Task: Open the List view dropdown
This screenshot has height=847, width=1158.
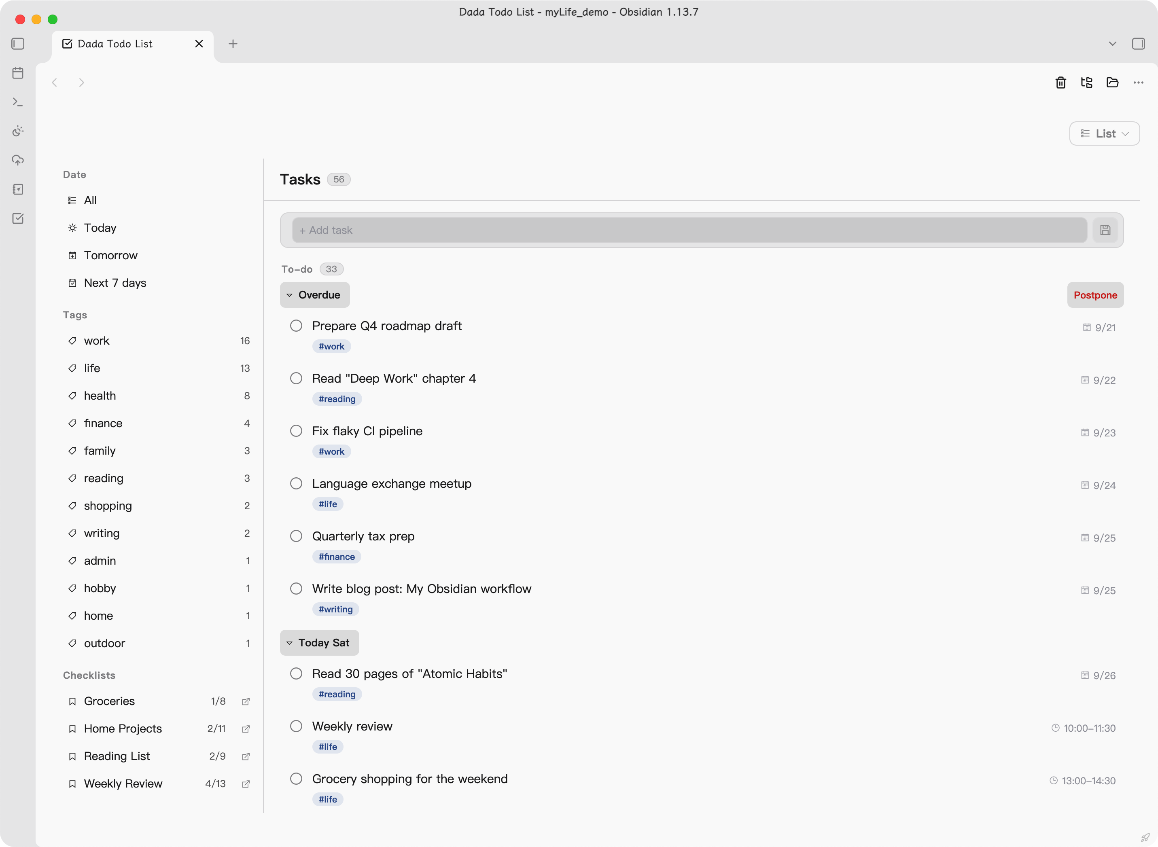Action: point(1104,134)
